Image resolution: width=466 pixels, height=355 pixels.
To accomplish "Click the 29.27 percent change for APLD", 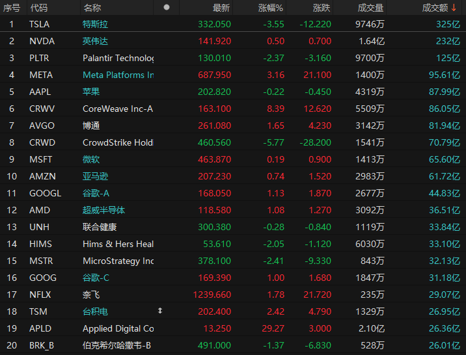I will tap(273, 328).
